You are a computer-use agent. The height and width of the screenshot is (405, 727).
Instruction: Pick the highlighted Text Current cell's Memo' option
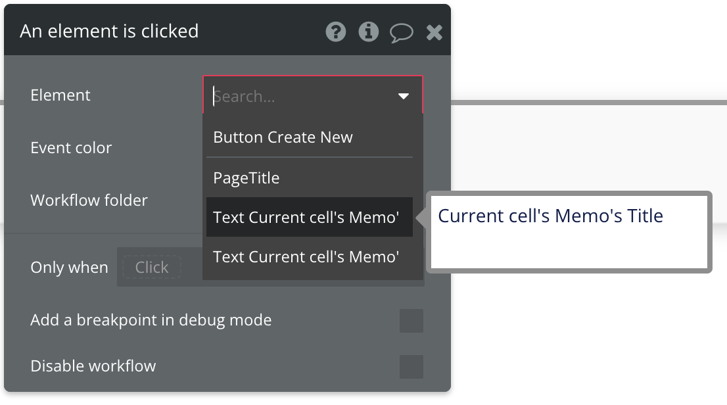(x=306, y=217)
